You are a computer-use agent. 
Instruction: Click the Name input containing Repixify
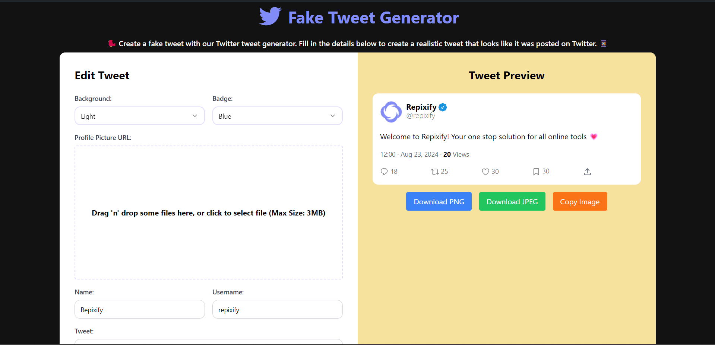[x=139, y=309]
